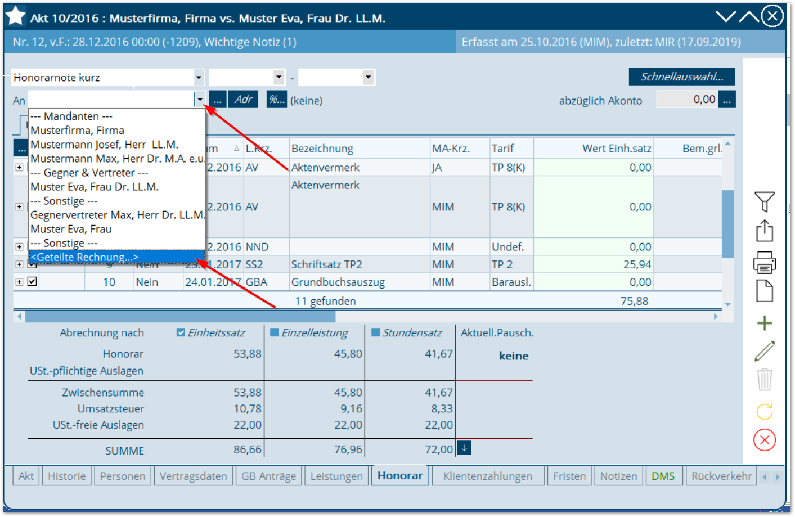Choose Geteilte Rechnung option
The height and width of the screenshot is (517, 795).
(117, 257)
